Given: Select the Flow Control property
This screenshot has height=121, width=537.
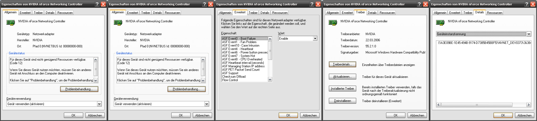Looking at the screenshot, I should [245, 80].
